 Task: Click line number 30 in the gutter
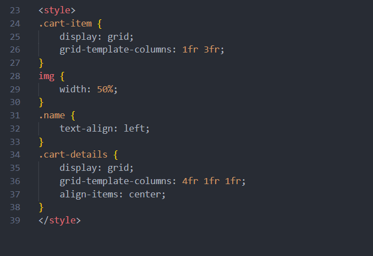click(x=14, y=102)
